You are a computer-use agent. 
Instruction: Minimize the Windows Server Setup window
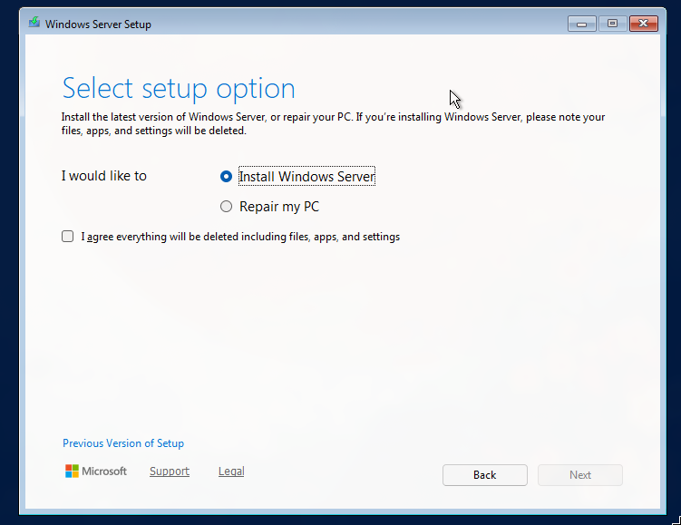click(x=581, y=24)
